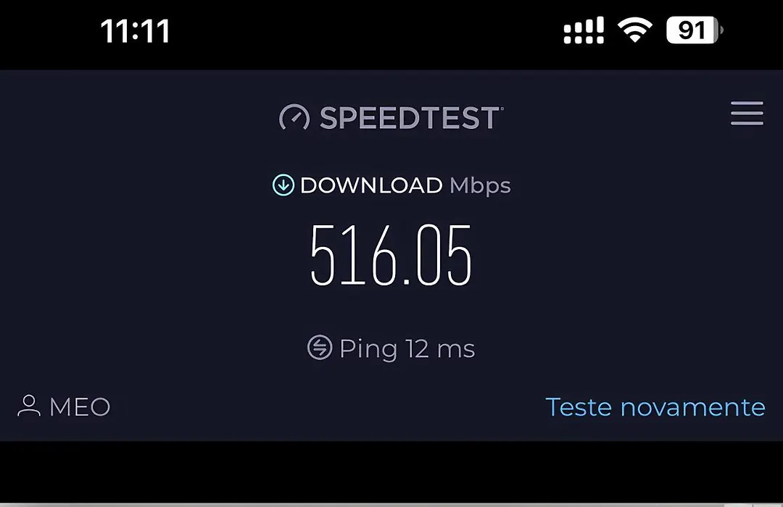Screen dimensions: 783x507
Task: Click the ping swap-arrows icon
Action: pyautogui.click(x=320, y=348)
